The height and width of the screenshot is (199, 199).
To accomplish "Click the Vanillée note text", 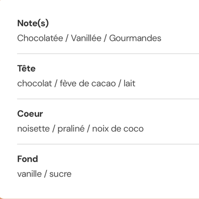I will point(86,38).
